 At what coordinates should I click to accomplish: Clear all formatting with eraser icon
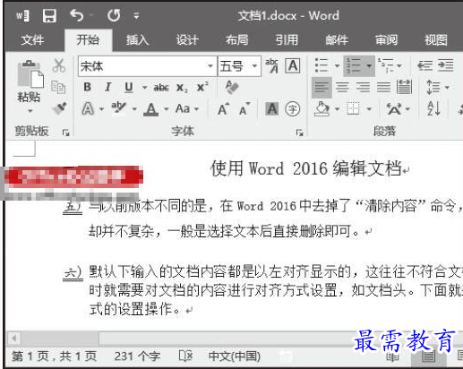(x=232, y=87)
